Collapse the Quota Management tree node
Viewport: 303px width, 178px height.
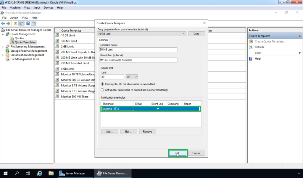pyautogui.click(x=3, y=34)
